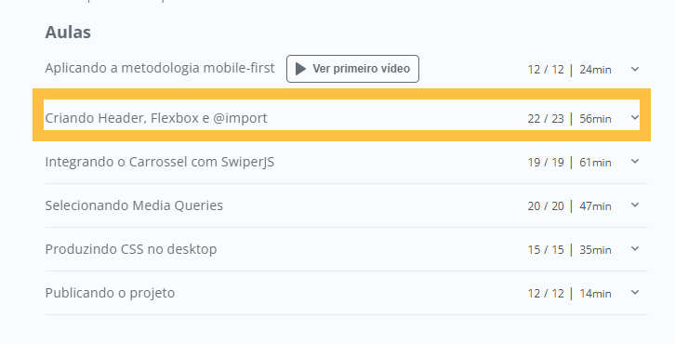The height and width of the screenshot is (344, 675).
Task: Click the play icon in Ver primeiro vídeo
Action: click(x=300, y=69)
